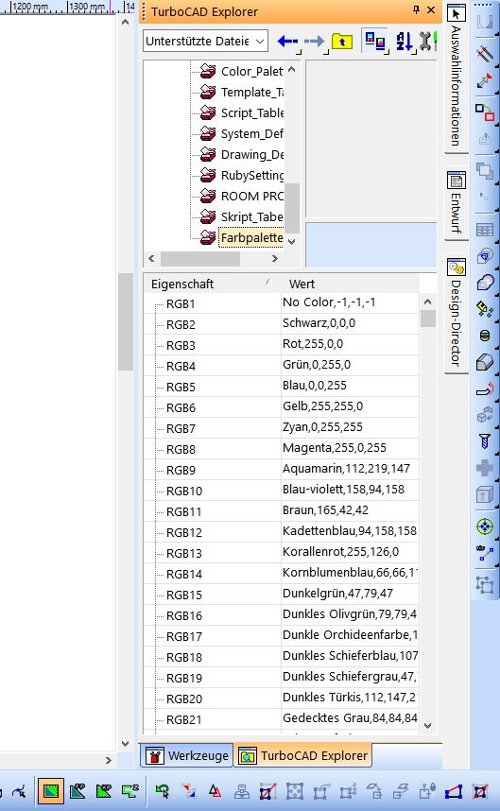
Task: Click value 'Aquamarin,112,219,147'
Action: 346,469
